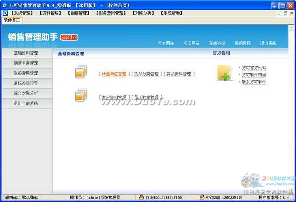Click the 基础资料管理 section heading
This screenshot has width=296, height=202.
pyautogui.click(x=71, y=54)
